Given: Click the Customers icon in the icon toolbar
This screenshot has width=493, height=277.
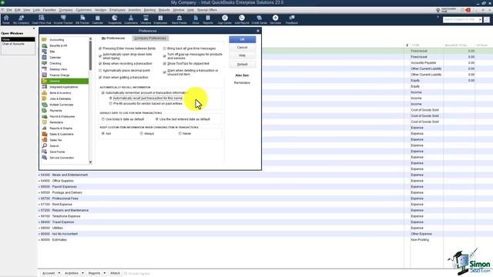Looking at the screenshot, I should pyautogui.click(x=130, y=19).
